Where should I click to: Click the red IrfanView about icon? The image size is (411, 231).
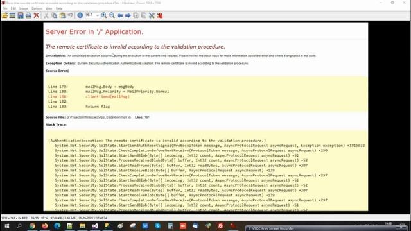[x=160, y=15]
